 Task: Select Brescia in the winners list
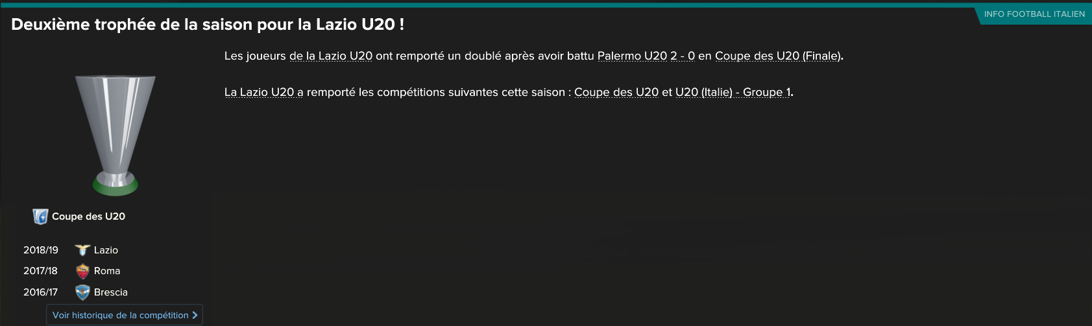[111, 292]
